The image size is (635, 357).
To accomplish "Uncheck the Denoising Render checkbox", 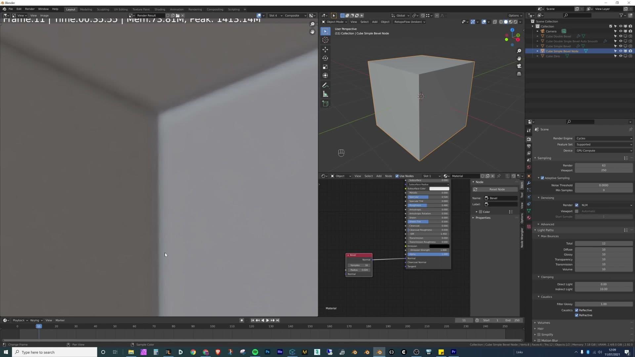I will point(577,205).
